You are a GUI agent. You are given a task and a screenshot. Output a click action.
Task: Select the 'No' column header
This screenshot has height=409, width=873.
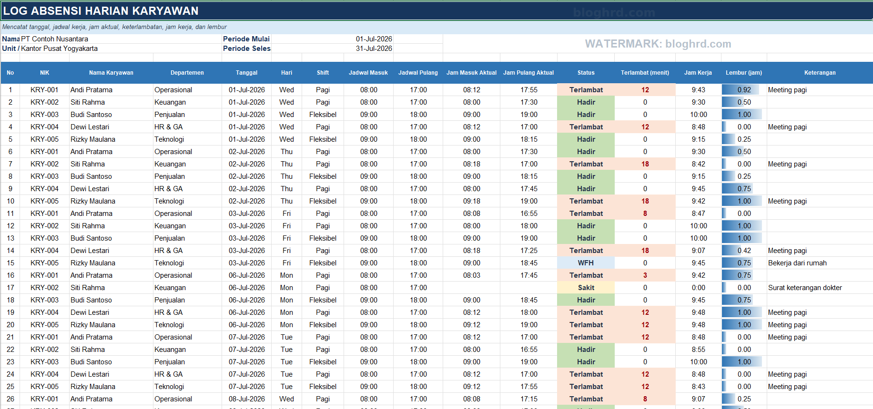[x=10, y=73]
